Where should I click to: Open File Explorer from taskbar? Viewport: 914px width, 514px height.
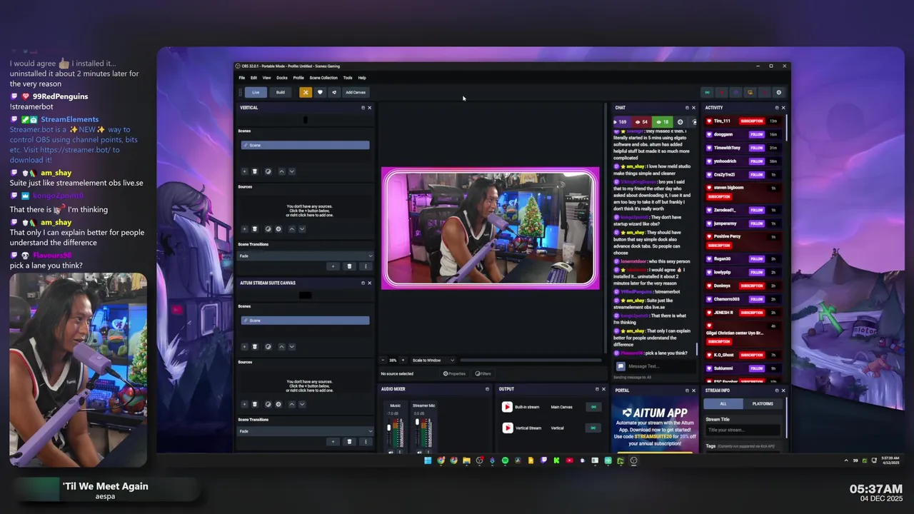coord(466,460)
